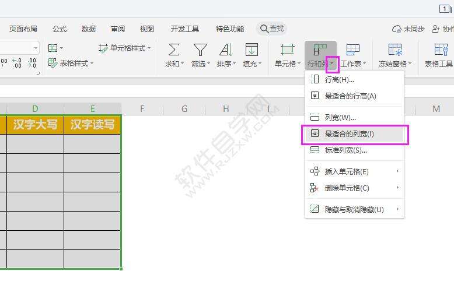The image size is (454, 292).
Task: Select column H header
Action: click(x=226, y=109)
